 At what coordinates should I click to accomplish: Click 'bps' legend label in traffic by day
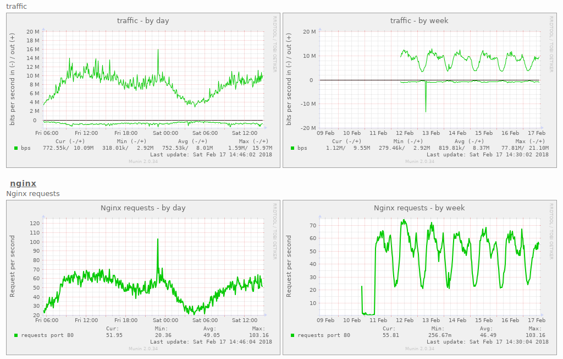click(x=25, y=148)
